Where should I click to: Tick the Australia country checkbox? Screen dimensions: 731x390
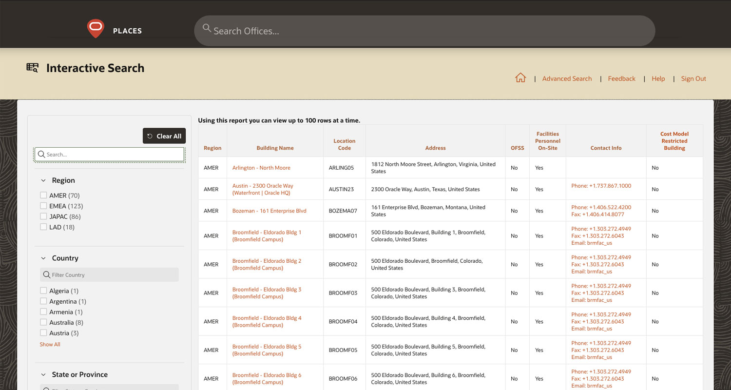[x=43, y=323]
